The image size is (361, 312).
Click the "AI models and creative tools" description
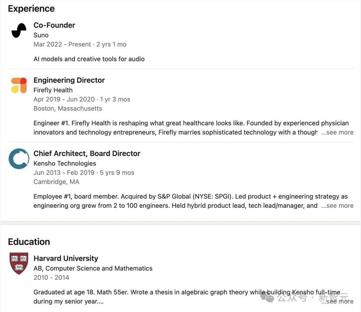tap(89, 59)
